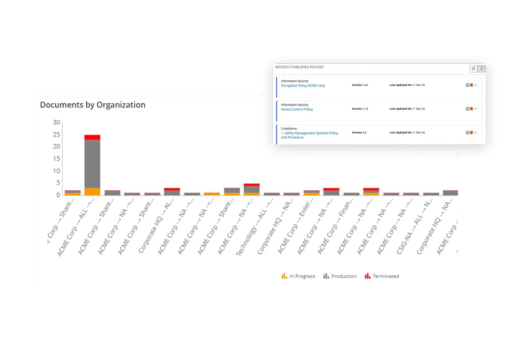Open more options for Access Control Policy
The image size is (519, 345).
tap(475, 109)
